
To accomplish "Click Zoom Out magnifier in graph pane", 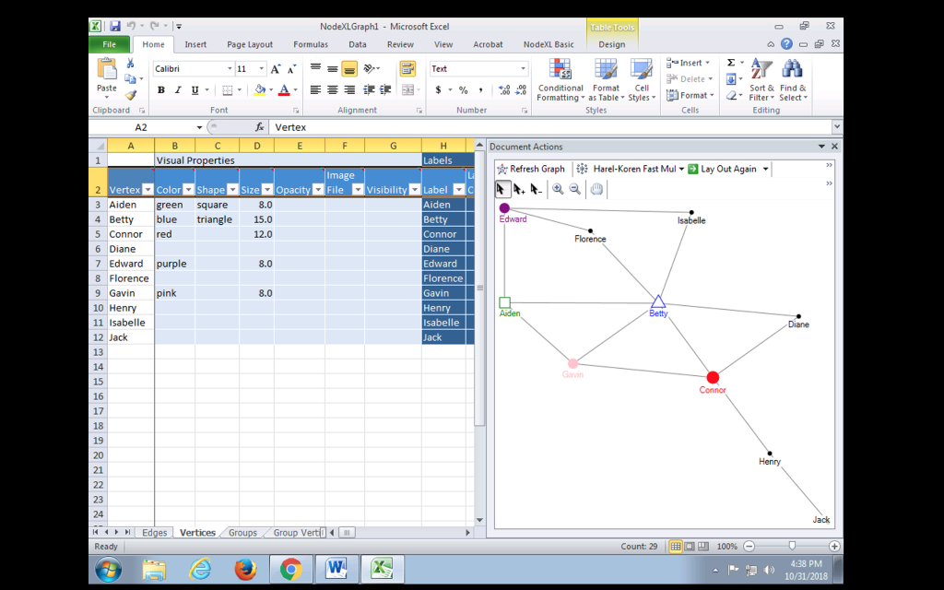I will (575, 189).
